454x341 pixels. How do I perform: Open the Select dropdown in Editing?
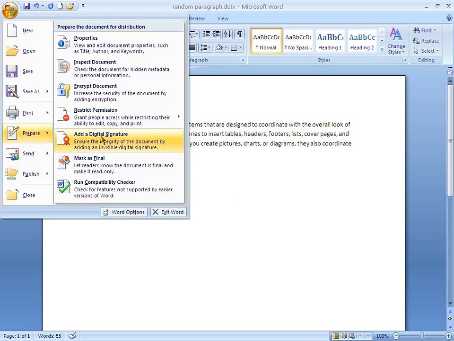(426, 51)
